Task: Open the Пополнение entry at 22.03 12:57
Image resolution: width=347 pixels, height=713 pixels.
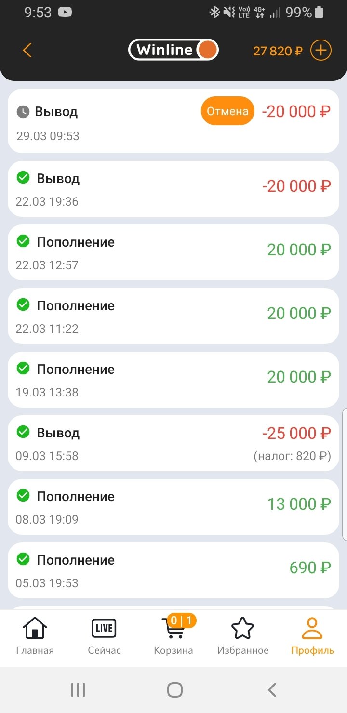Action: [173, 252]
